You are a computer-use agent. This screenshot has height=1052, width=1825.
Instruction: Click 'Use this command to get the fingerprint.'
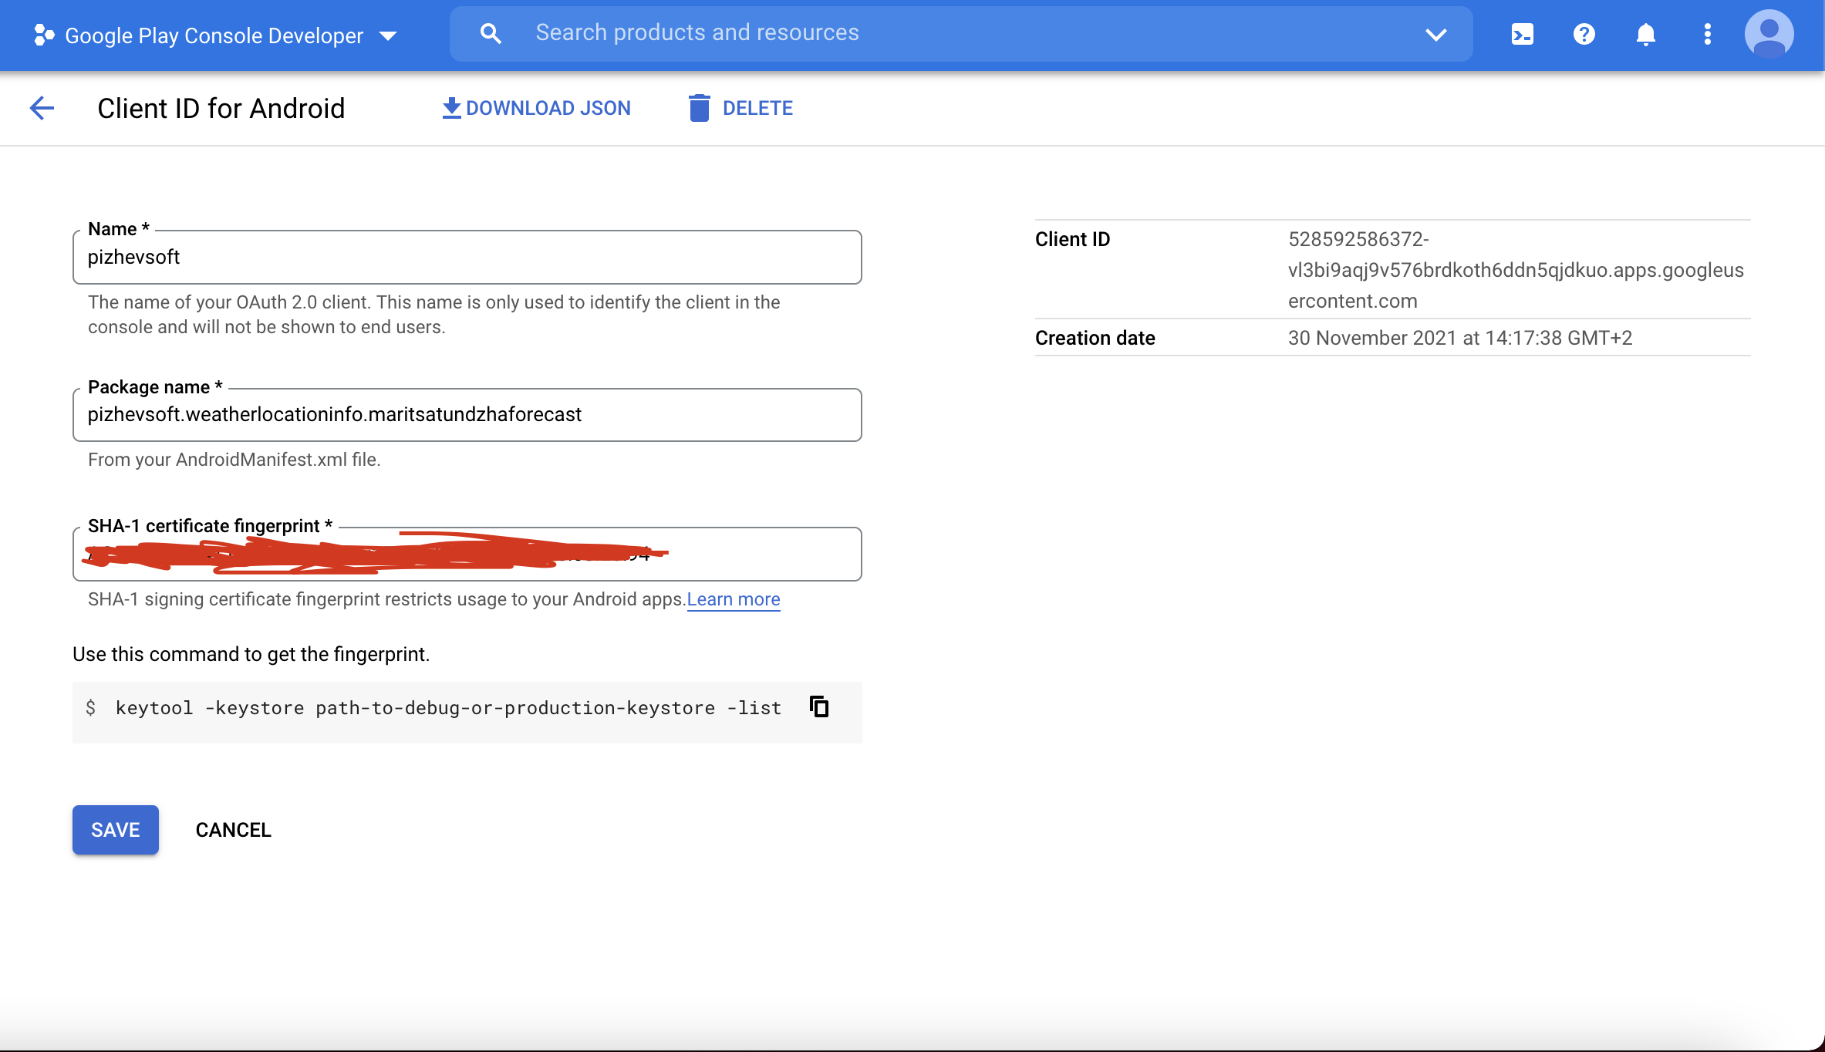click(x=251, y=654)
